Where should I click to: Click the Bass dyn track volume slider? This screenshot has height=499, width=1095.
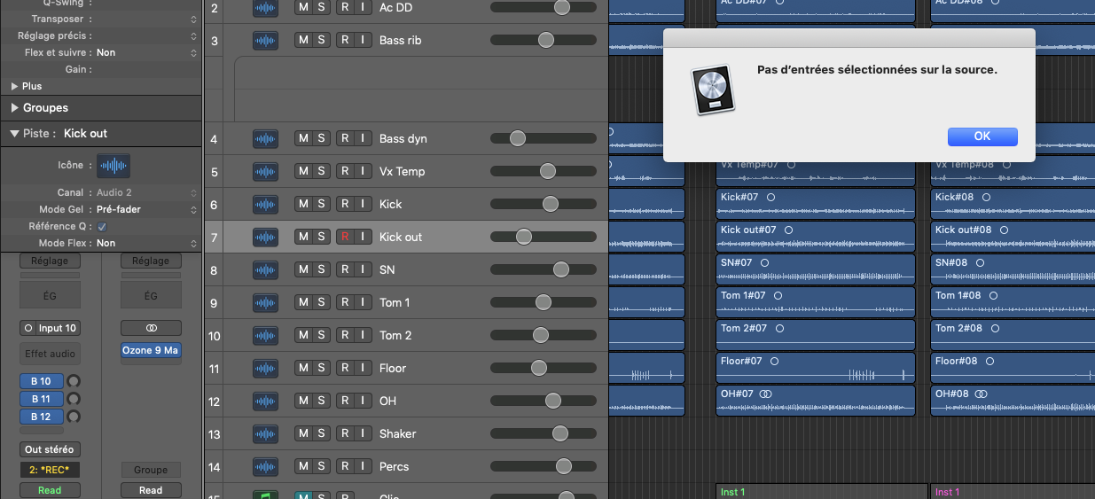(x=544, y=138)
